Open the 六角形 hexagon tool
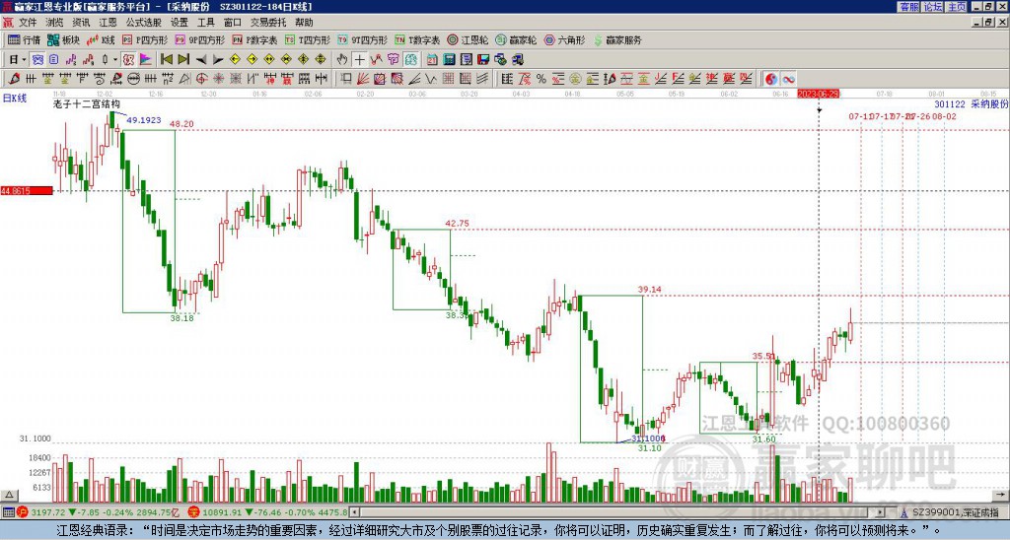Image resolution: width=1010 pixels, height=540 pixels. (x=565, y=39)
